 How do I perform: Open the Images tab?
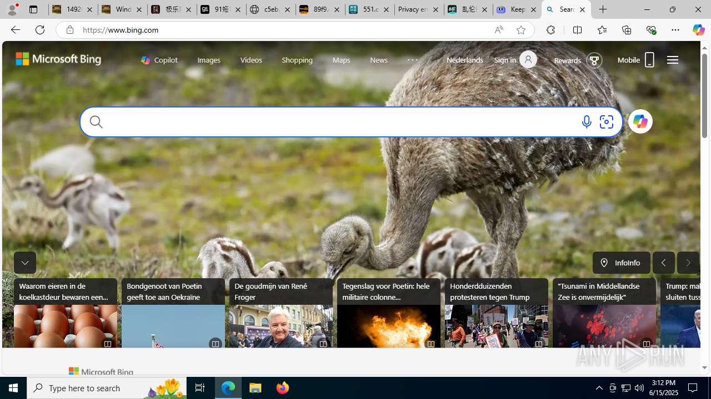tap(209, 60)
